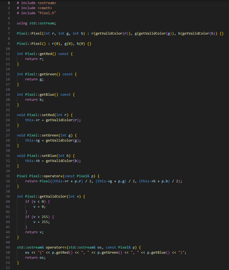This screenshot has height=270, width=229.
Task: Select the "using" keyword on line 5
Action: 22,23
